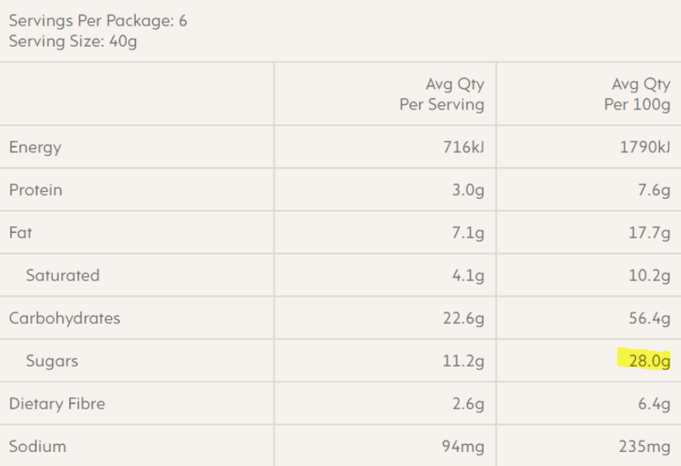Image resolution: width=681 pixels, height=466 pixels.
Task: Click the Energy row label
Action: click(35, 148)
